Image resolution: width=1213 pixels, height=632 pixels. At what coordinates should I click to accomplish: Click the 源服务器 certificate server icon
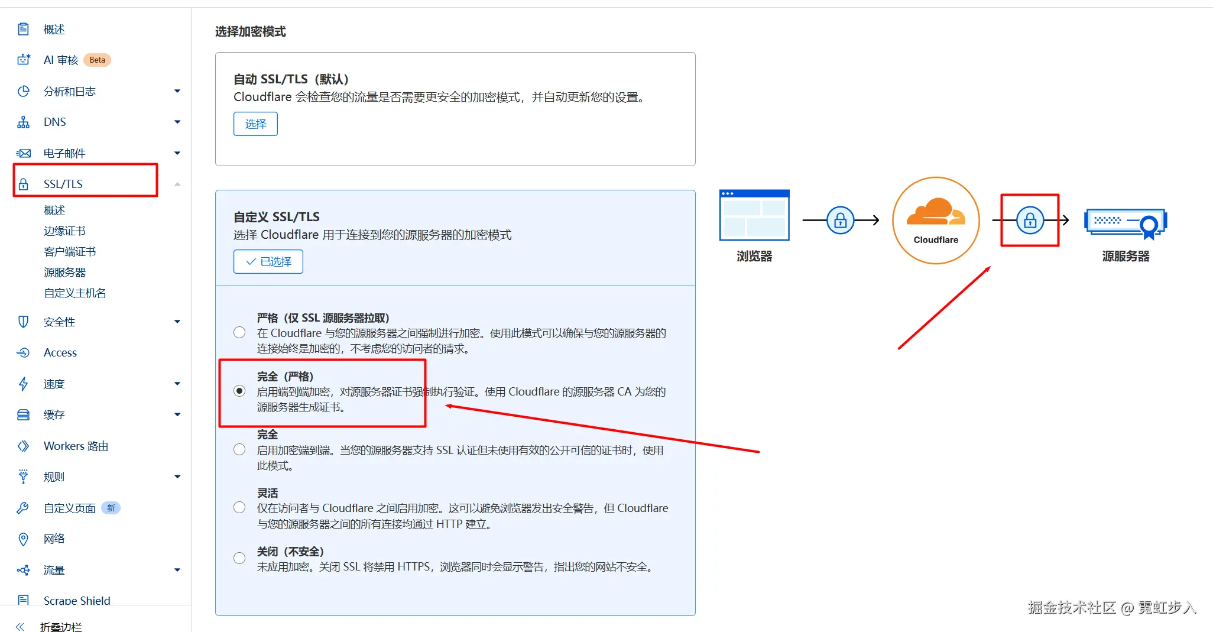(1126, 223)
